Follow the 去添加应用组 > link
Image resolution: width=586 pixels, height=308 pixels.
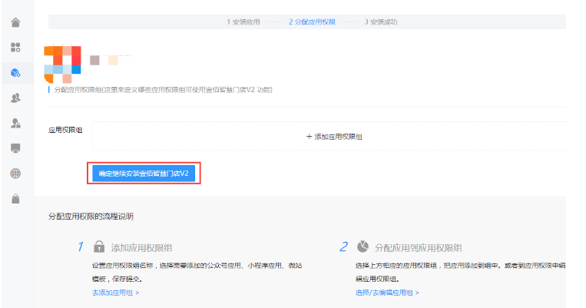click(x=115, y=293)
